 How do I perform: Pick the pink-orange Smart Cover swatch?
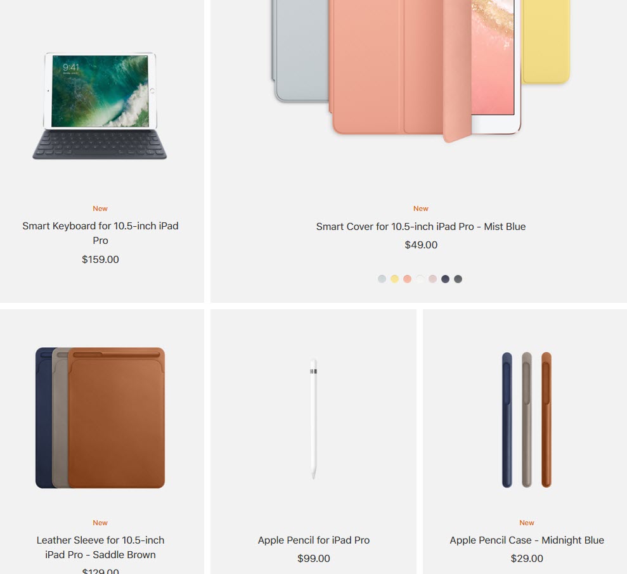coord(407,279)
